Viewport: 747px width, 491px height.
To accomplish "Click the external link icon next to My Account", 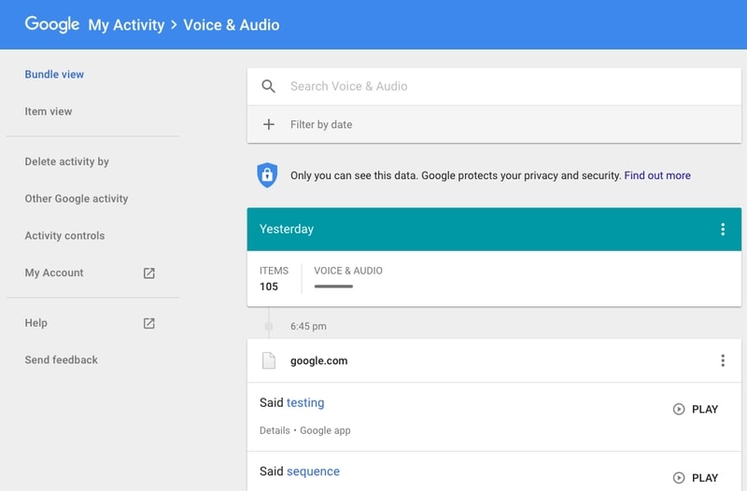I will [x=149, y=273].
